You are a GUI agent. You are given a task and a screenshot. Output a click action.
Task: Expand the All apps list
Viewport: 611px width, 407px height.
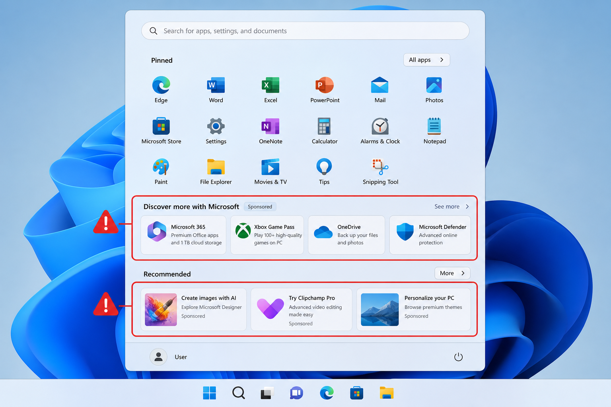(x=426, y=60)
